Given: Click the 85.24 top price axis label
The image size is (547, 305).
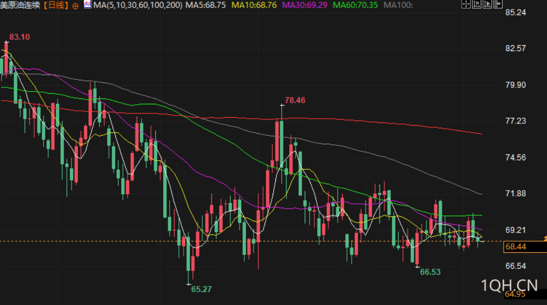Looking at the screenshot, I should click(x=516, y=13).
